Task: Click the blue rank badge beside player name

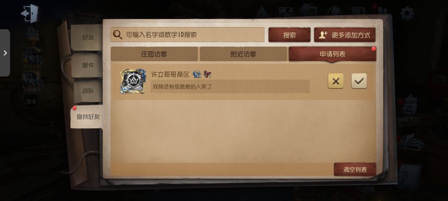Action: tap(197, 74)
